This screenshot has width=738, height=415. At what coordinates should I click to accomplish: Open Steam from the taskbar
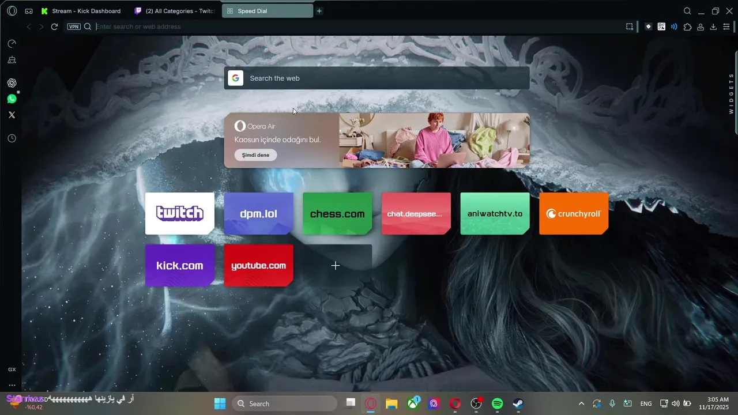pos(518,403)
